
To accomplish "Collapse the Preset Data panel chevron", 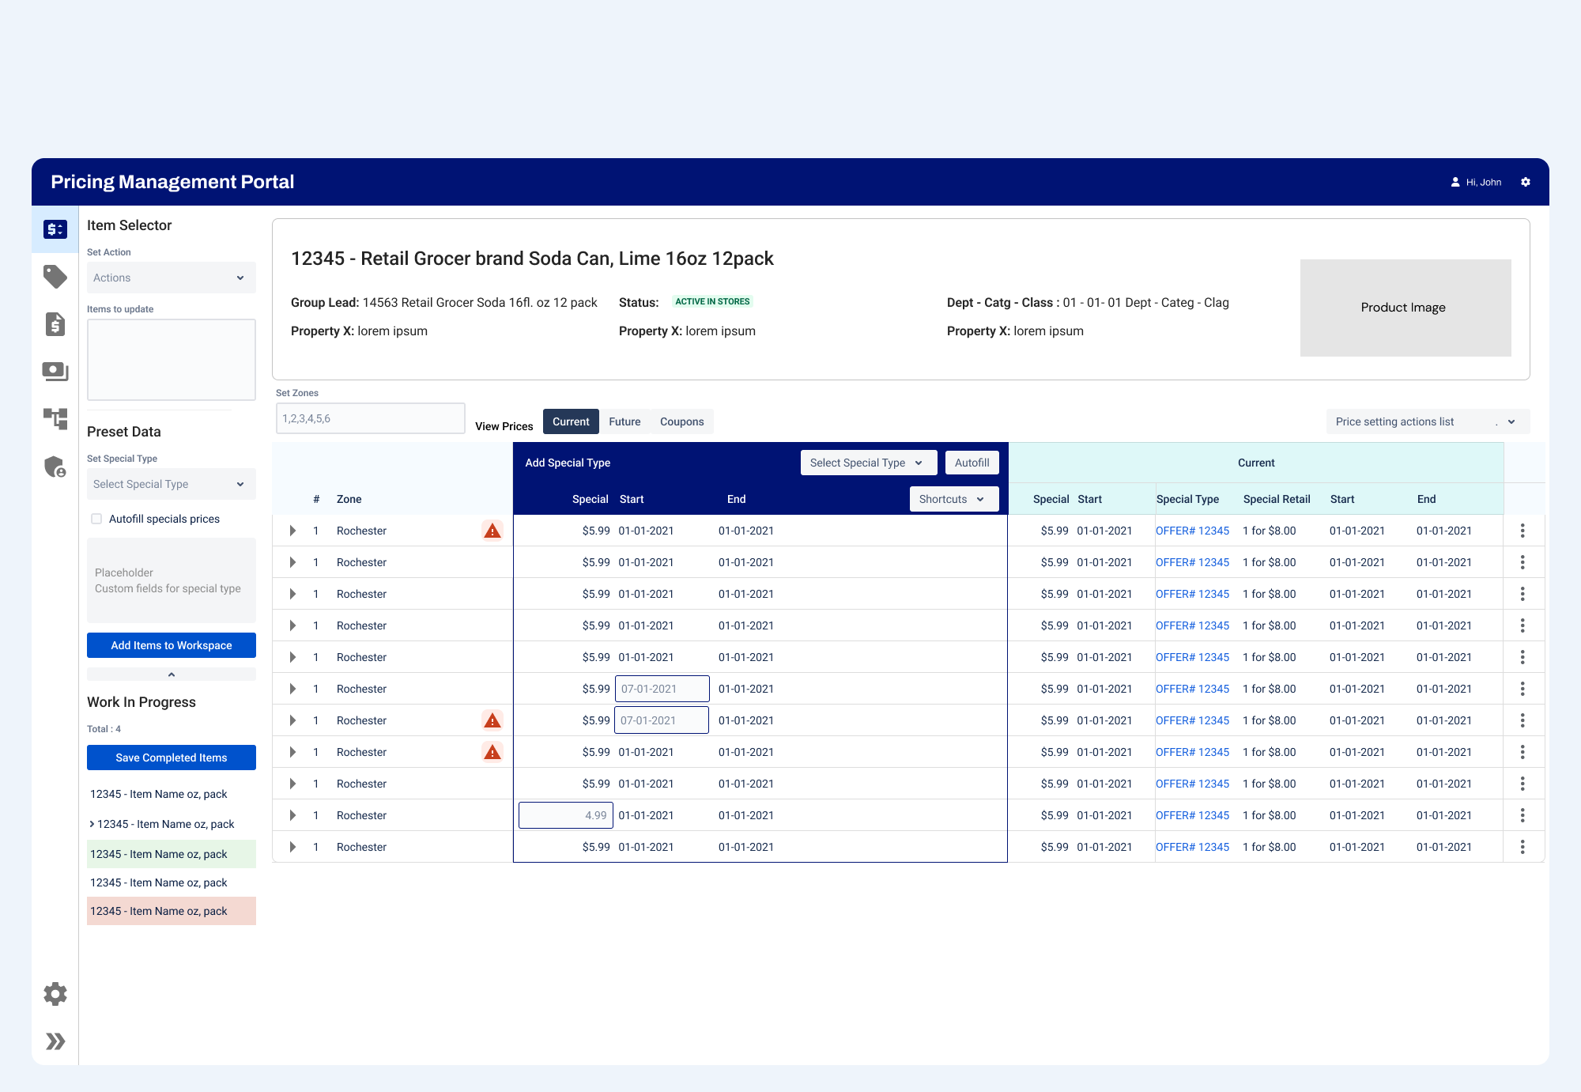I will [172, 674].
